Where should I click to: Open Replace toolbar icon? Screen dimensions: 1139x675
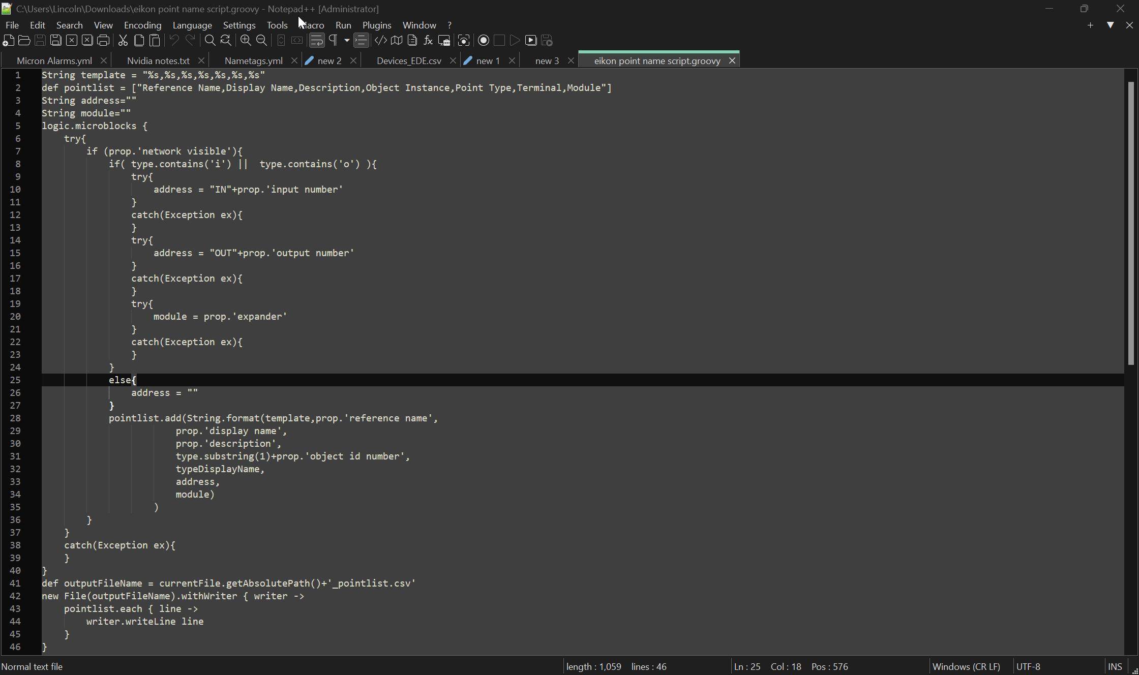(x=226, y=41)
